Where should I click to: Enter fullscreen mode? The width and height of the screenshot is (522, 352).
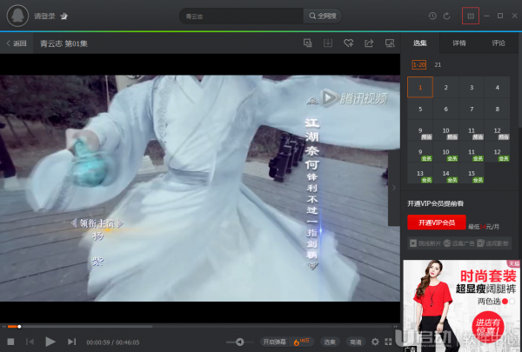tap(388, 342)
